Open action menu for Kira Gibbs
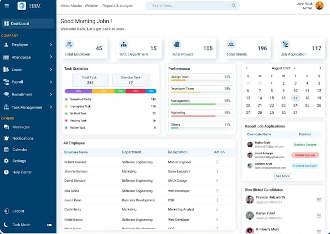 tap(217, 191)
